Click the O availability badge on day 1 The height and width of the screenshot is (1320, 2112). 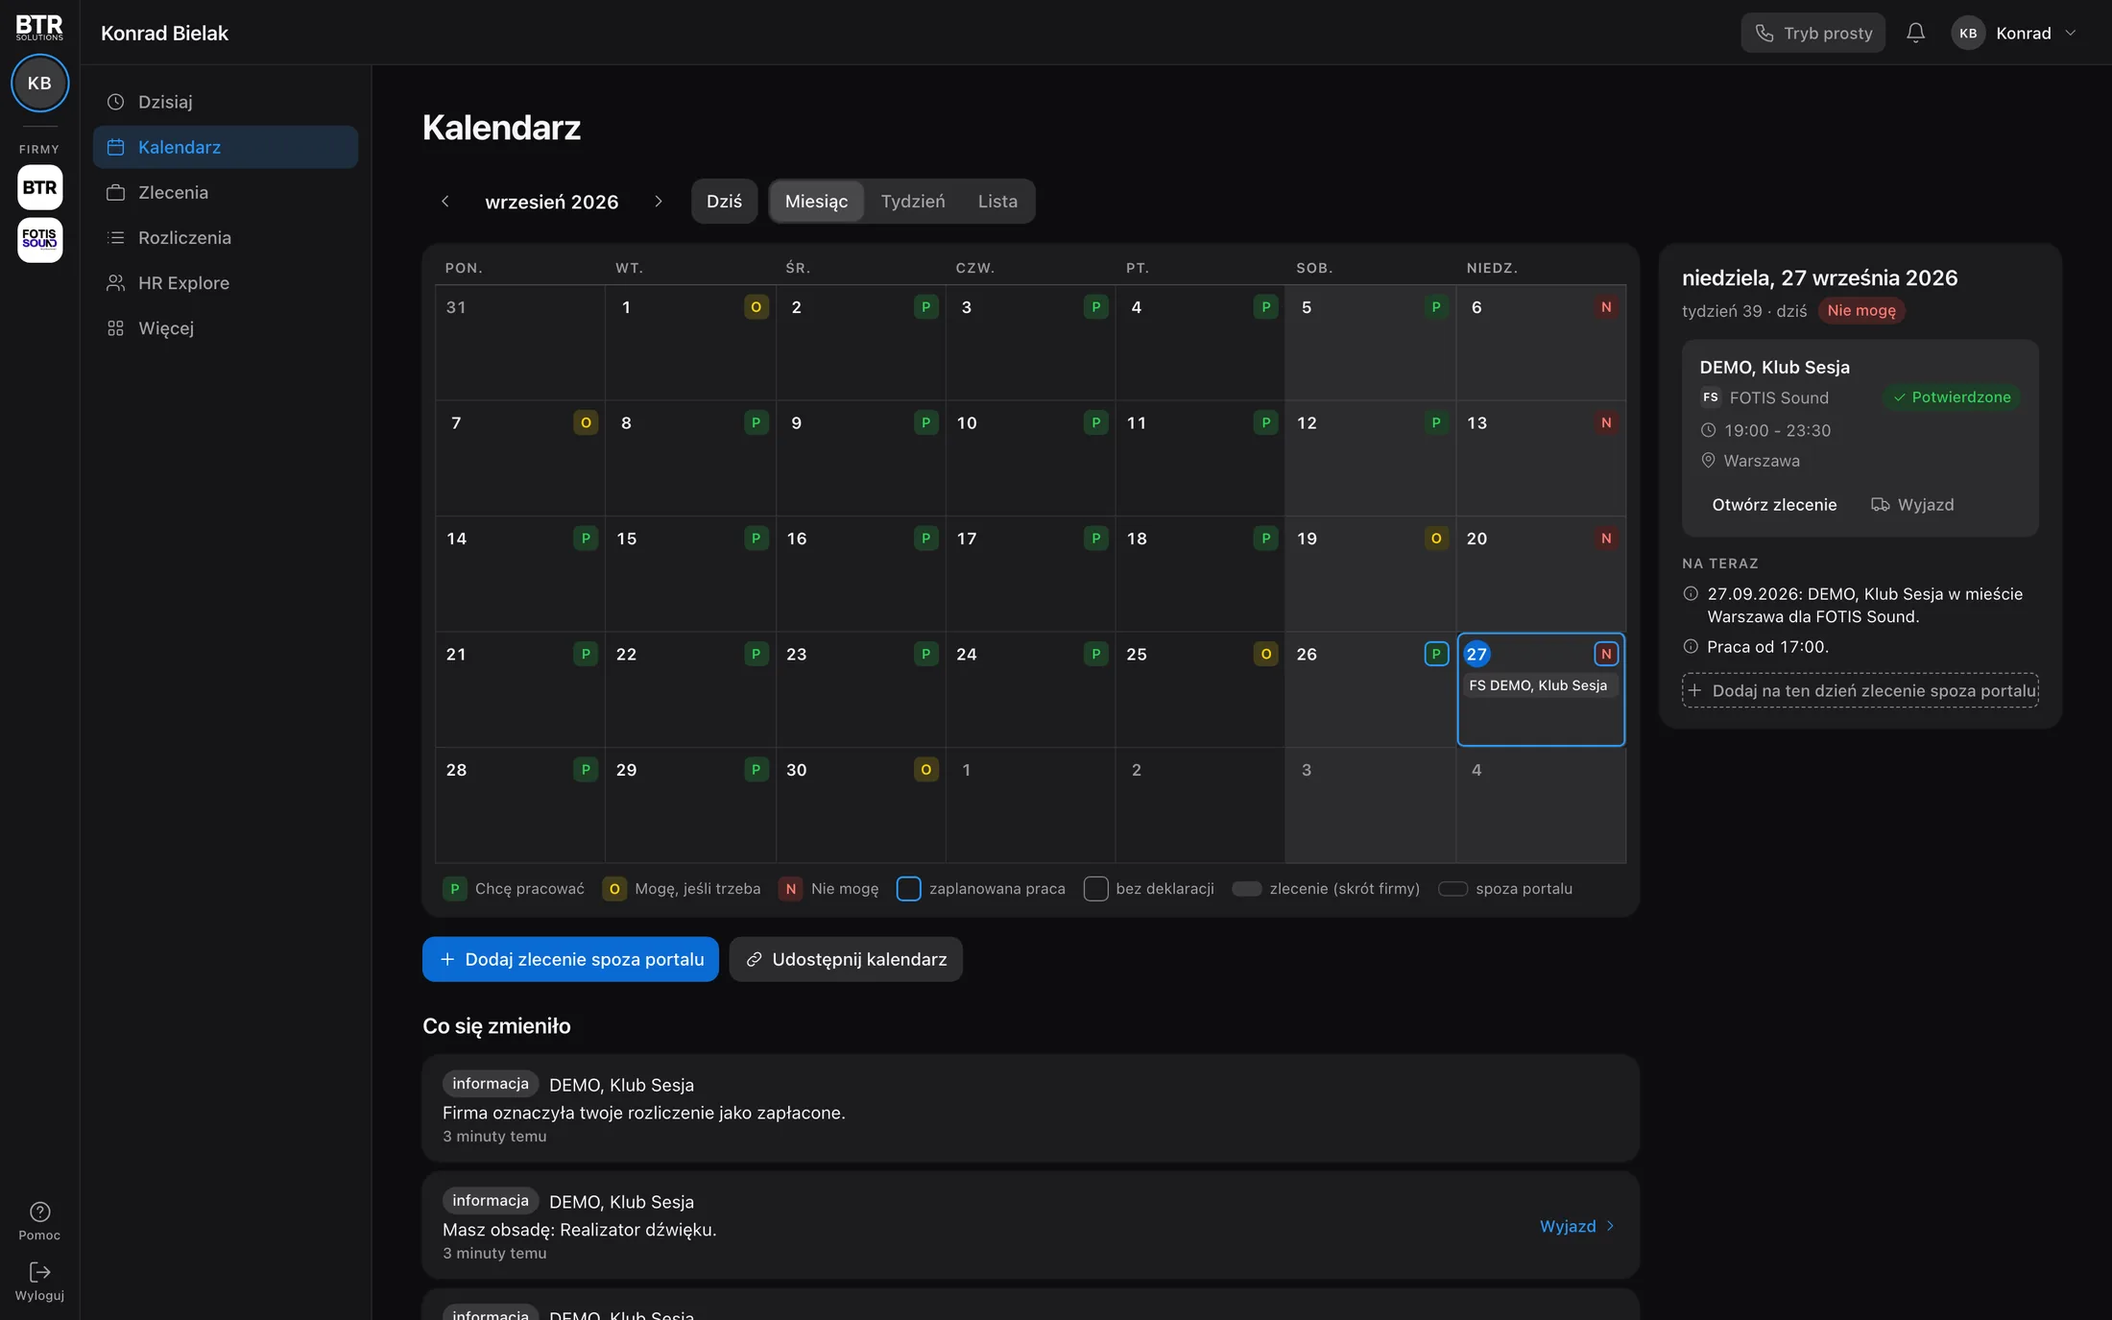coord(756,307)
